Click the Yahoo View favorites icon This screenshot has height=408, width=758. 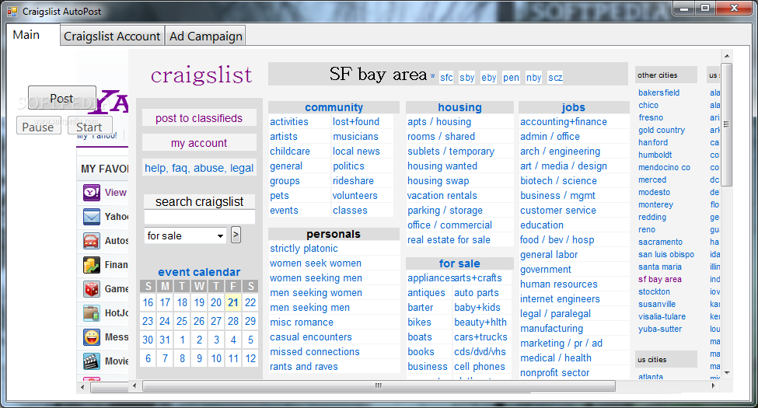click(x=92, y=193)
